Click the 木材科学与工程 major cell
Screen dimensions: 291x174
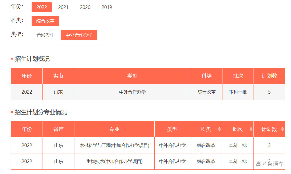[x=114, y=146]
